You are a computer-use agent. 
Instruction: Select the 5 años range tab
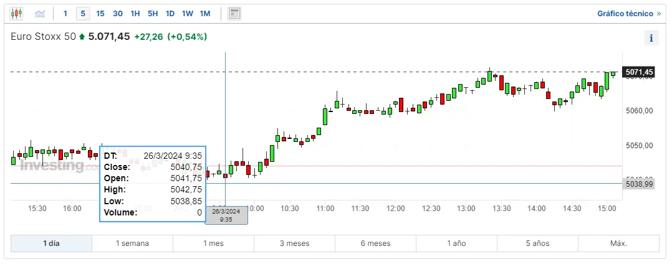click(537, 243)
